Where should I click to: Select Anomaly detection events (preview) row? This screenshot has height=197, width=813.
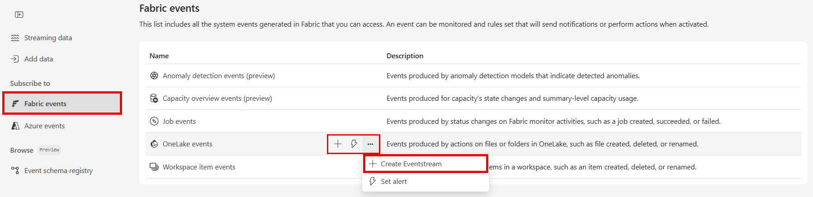[218, 76]
